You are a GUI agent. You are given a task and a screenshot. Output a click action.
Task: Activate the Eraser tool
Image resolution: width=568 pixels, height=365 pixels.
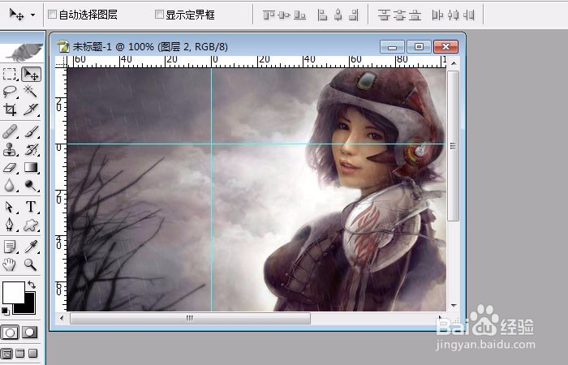pyautogui.click(x=10, y=168)
